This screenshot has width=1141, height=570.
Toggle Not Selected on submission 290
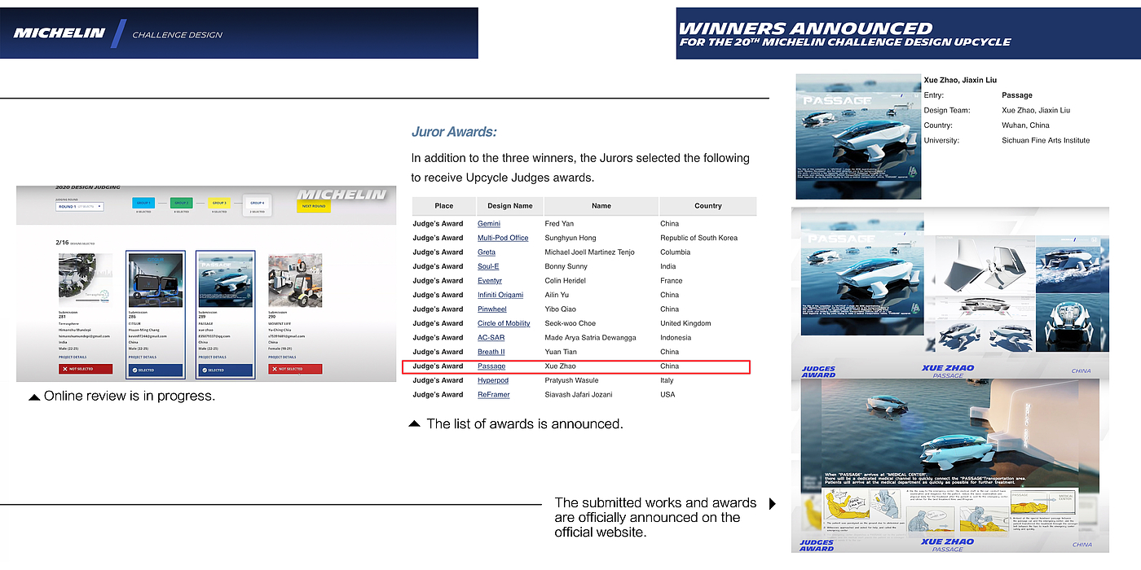click(x=295, y=369)
